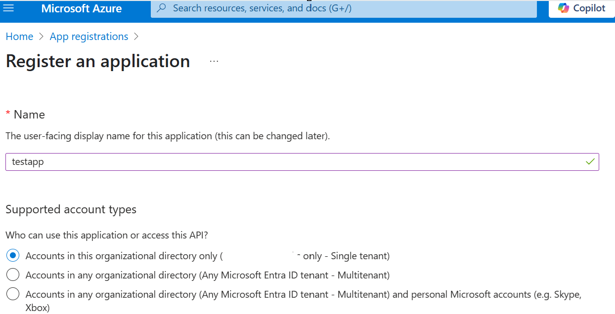Click the Microsoft Azure logo text
Image resolution: width=615 pixels, height=314 pixels.
point(82,8)
